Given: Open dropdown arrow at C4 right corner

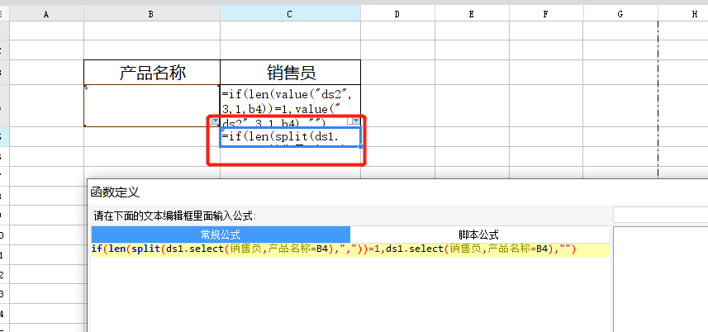Looking at the screenshot, I should click(x=356, y=121).
